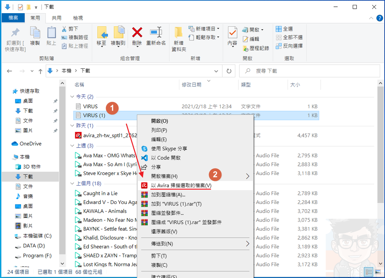Open DATA (D:) drive in navigation pane
This screenshot has width=385, height=278.
(x=30, y=246)
